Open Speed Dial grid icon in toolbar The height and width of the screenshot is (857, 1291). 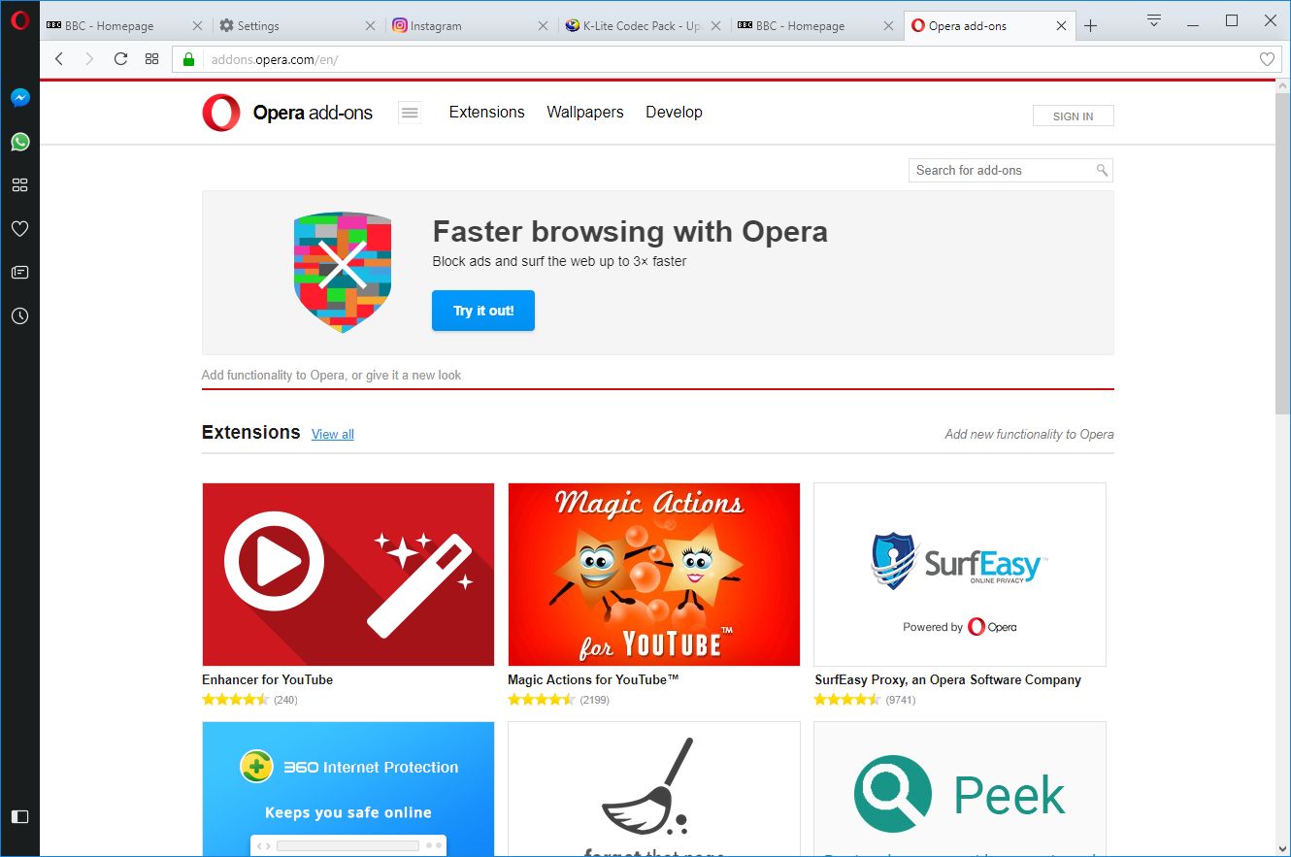tap(151, 59)
